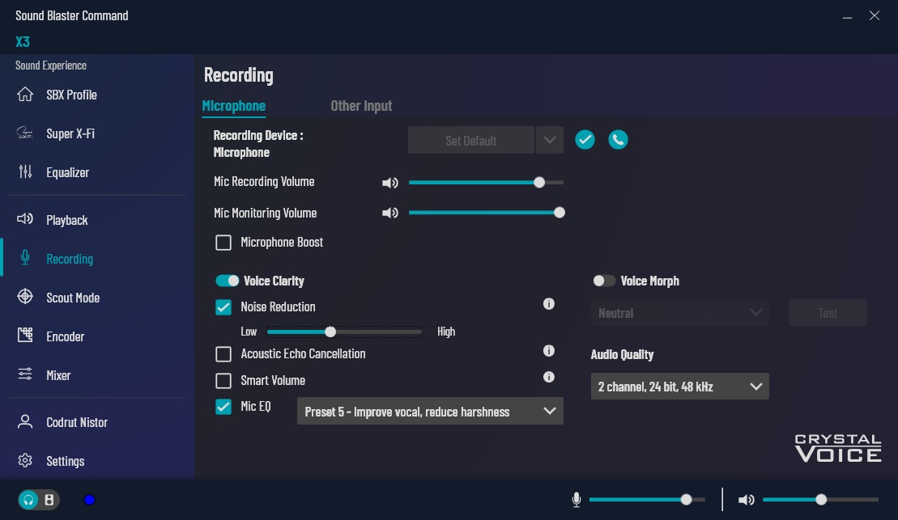
Task: Minimize the Sound Blaster Command window
Action: 848,16
